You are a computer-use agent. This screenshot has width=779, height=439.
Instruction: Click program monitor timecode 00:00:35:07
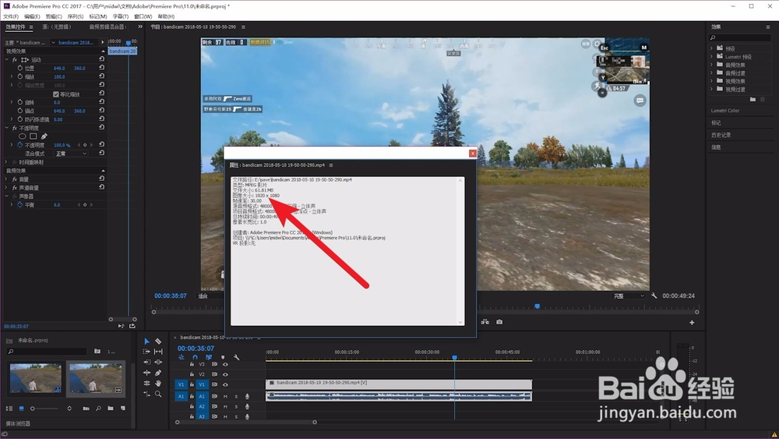pyautogui.click(x=171, y=296)
